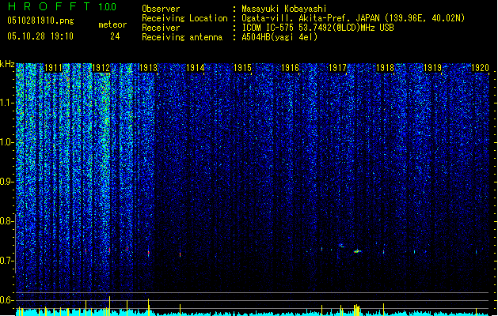The width and height of the screenshot is (498, 316).
Task: Click the HROFFT 1.0.0 title text
Action: pyautogui.click(x=62, y=6)
